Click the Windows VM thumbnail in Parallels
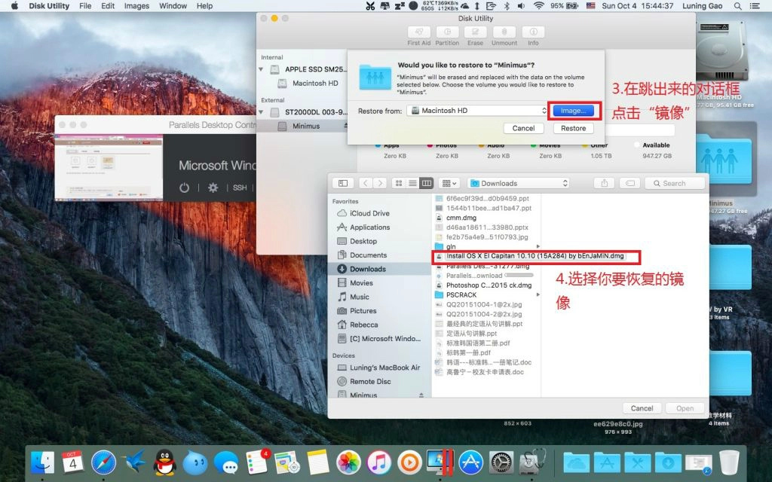Image resolution: width=772 pixels, height=482 pixels. (x=109, y=167)
